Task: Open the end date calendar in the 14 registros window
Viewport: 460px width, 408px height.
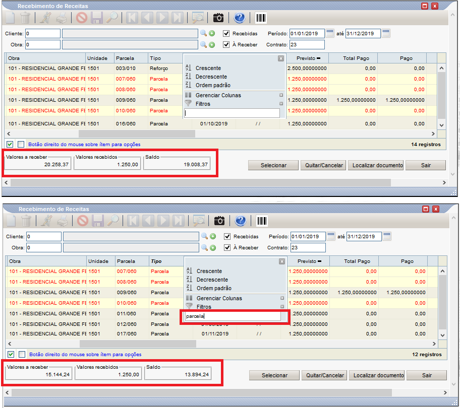Action: (x=386, y=33)
